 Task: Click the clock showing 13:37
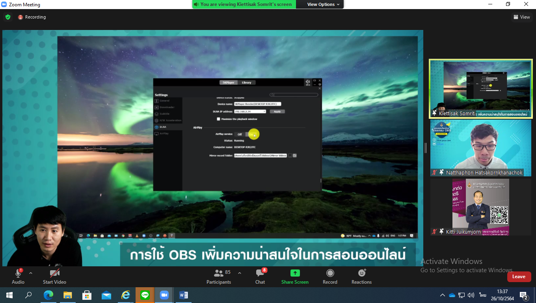pos(502,295)
